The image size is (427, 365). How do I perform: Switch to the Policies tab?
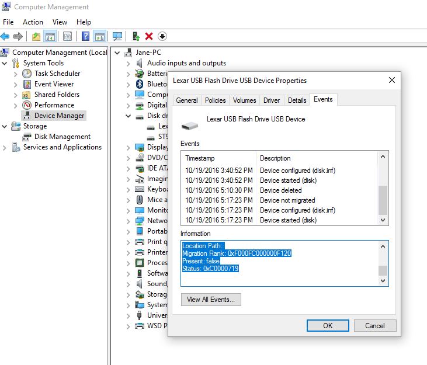(216, 100)
